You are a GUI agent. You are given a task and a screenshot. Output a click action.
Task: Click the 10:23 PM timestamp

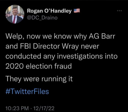tap(17, 108)
